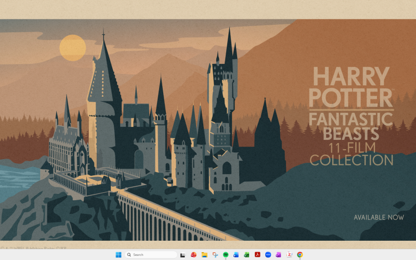The image size is (416, 260).
Task: Click the taskbar Search box
Action: [151, 255]
